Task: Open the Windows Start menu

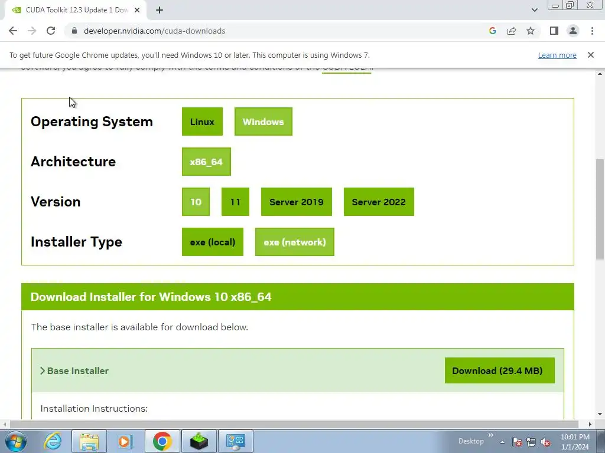Action: pos(15,441)
